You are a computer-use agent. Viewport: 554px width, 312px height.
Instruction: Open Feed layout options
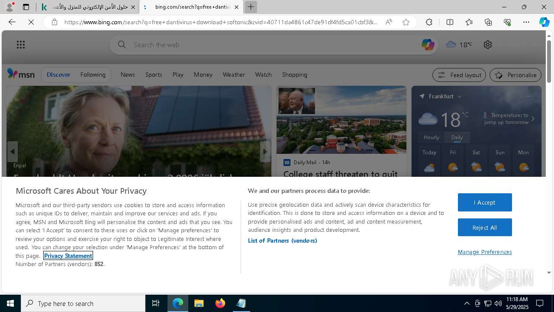click(459, 75)
